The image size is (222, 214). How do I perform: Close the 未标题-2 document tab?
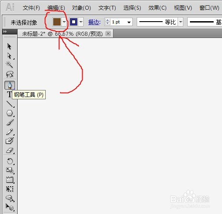108,34
